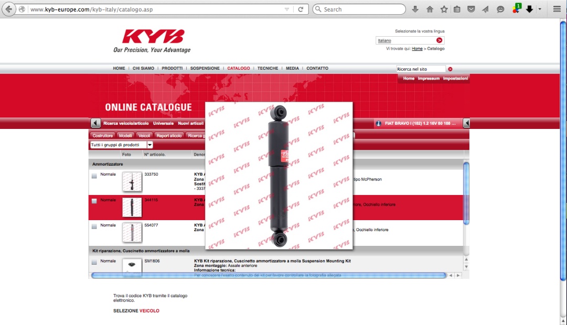The height and width of the screenshot is (325, 567).
Task: Open the TECNICHE menu item
Action: (268, 68)
